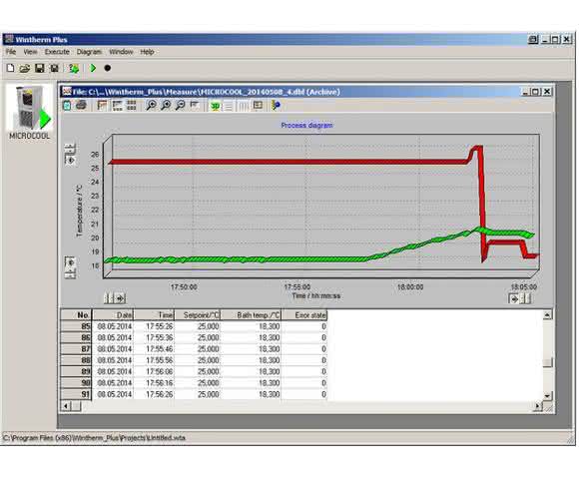The height and width of the screenshot is (479, 579).
Task: Click the Process diagram title
Action: (x=306, y=126)
